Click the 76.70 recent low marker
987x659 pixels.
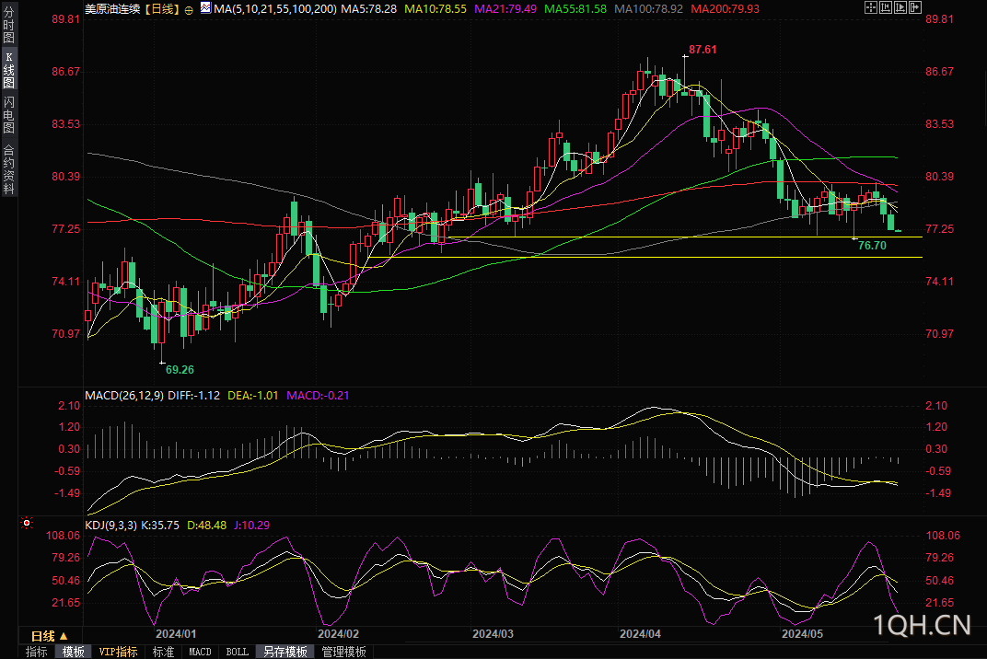click(872, 246)
